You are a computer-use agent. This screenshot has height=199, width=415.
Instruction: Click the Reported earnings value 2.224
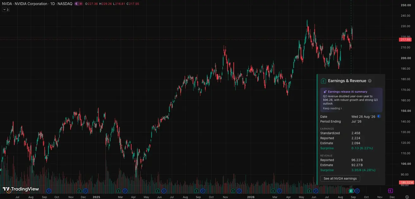(x=356, y=138)
